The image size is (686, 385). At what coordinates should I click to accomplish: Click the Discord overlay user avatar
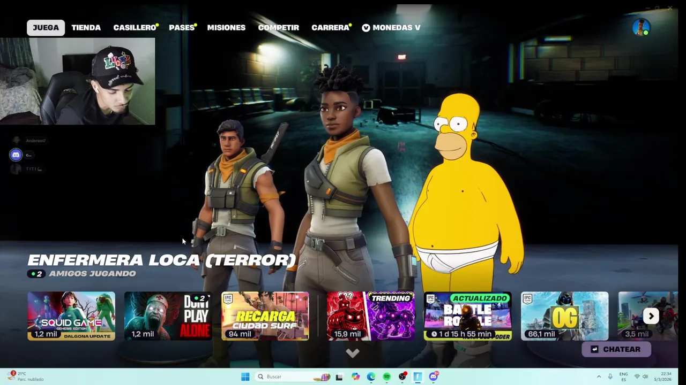click(x=16, y=155)
